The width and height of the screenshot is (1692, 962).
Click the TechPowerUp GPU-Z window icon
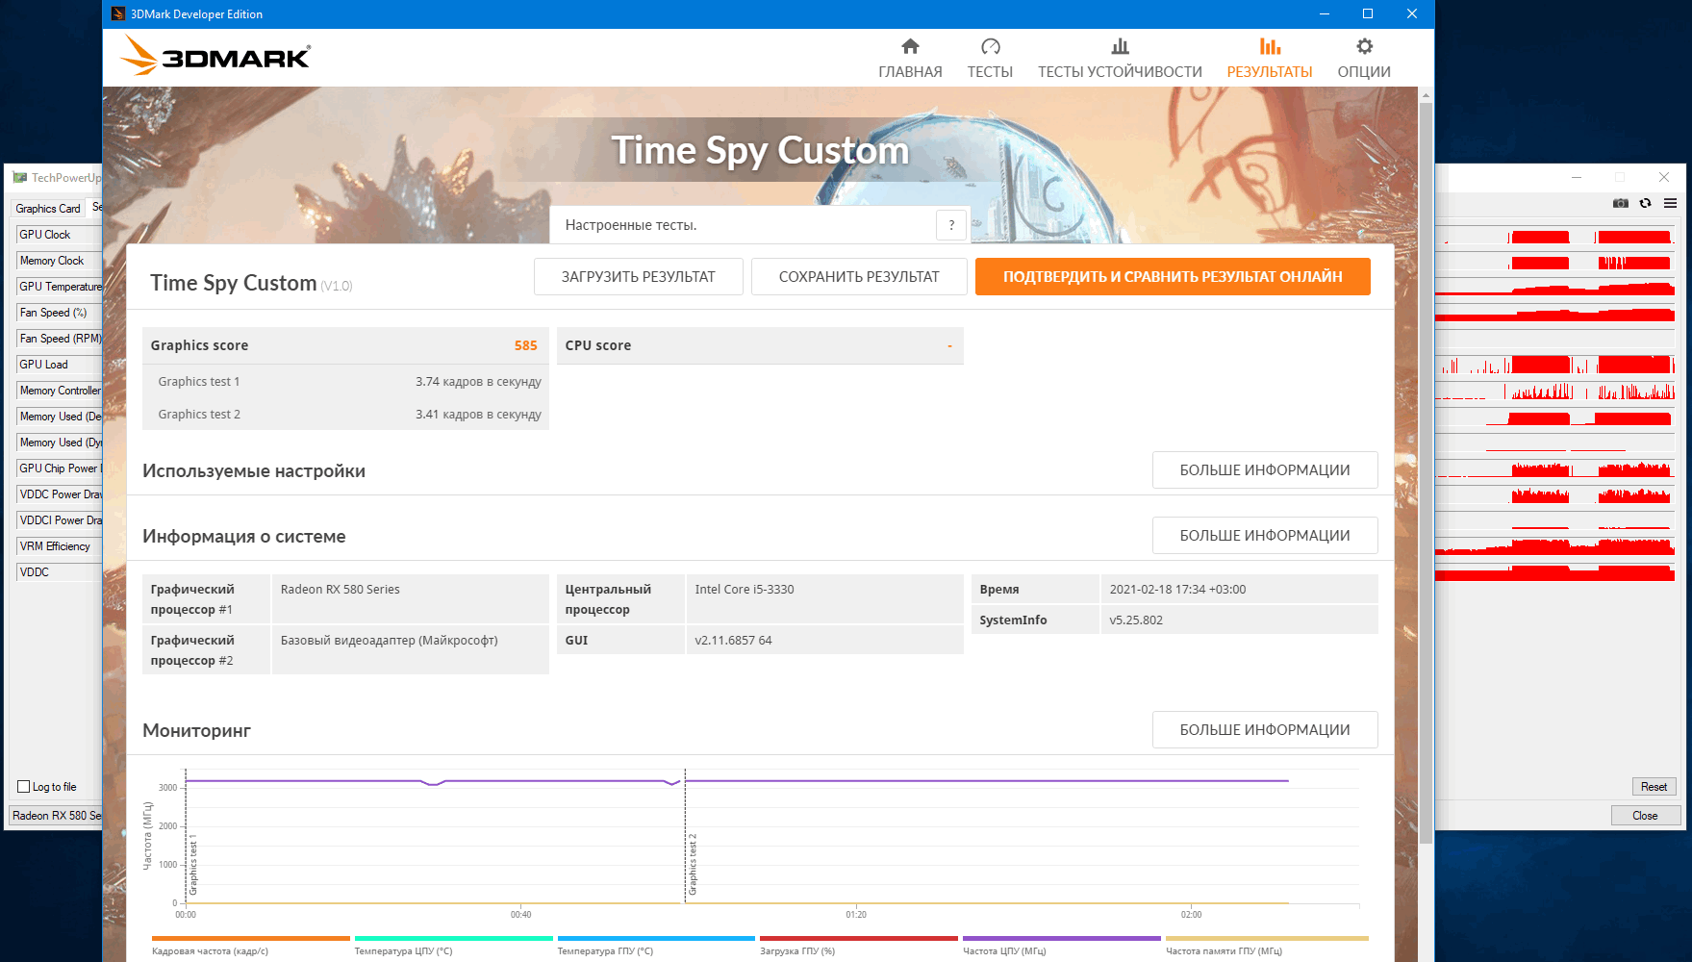19,177
